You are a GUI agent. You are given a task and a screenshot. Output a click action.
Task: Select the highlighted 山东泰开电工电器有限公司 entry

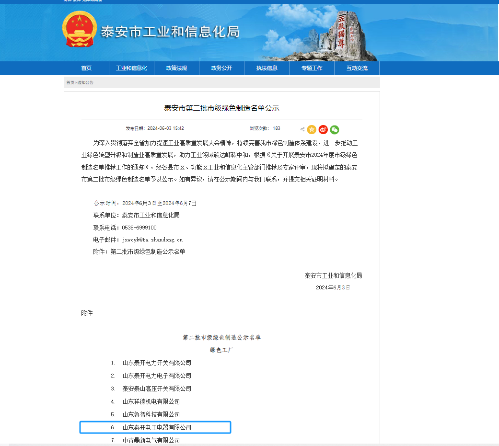pyautogui.click(x=156, y=427)
